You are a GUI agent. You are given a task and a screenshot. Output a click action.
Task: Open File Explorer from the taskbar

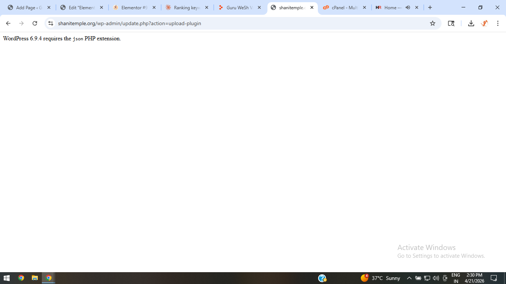click(35, 278)
